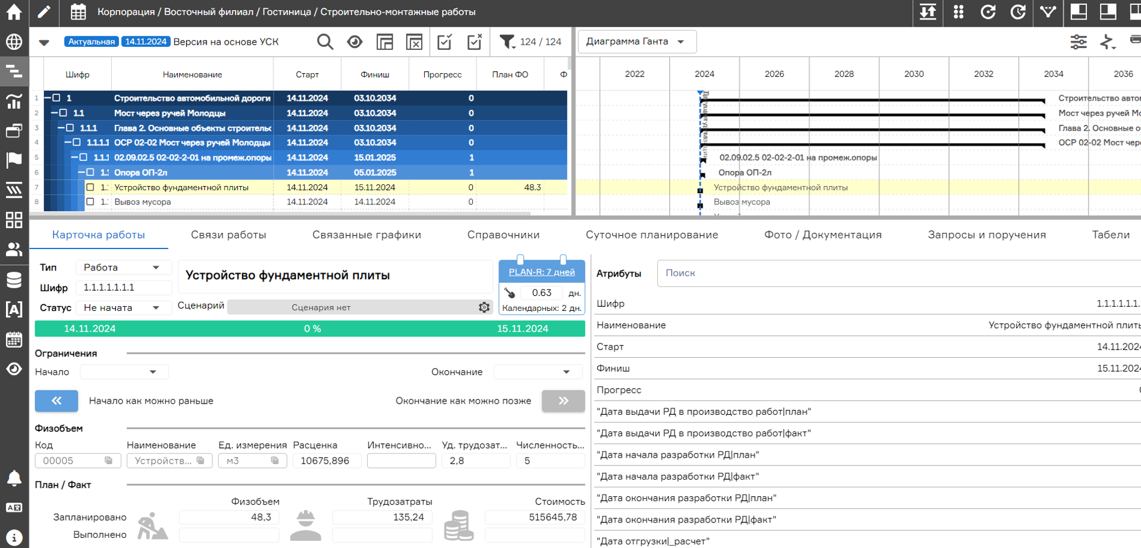The height and width of the screenshot is (548, 1141).
Task: Click the clockwise redo icon
Action: pyautogui.click(x=1018, y=12)
